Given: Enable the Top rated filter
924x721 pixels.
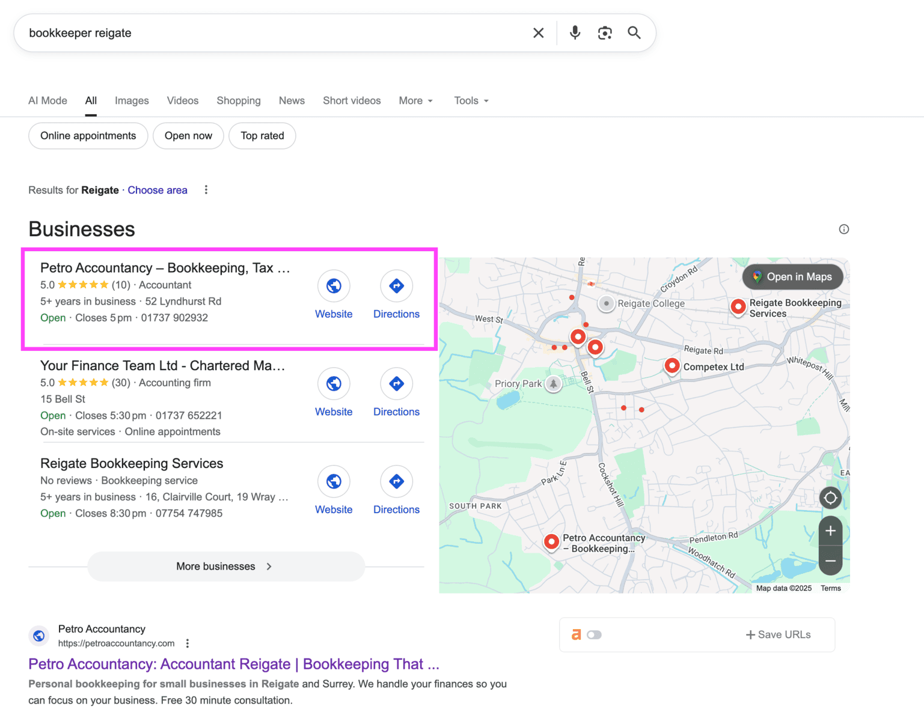Looking at the screenshot, I should pyautogui.click(x=262, y=136).
